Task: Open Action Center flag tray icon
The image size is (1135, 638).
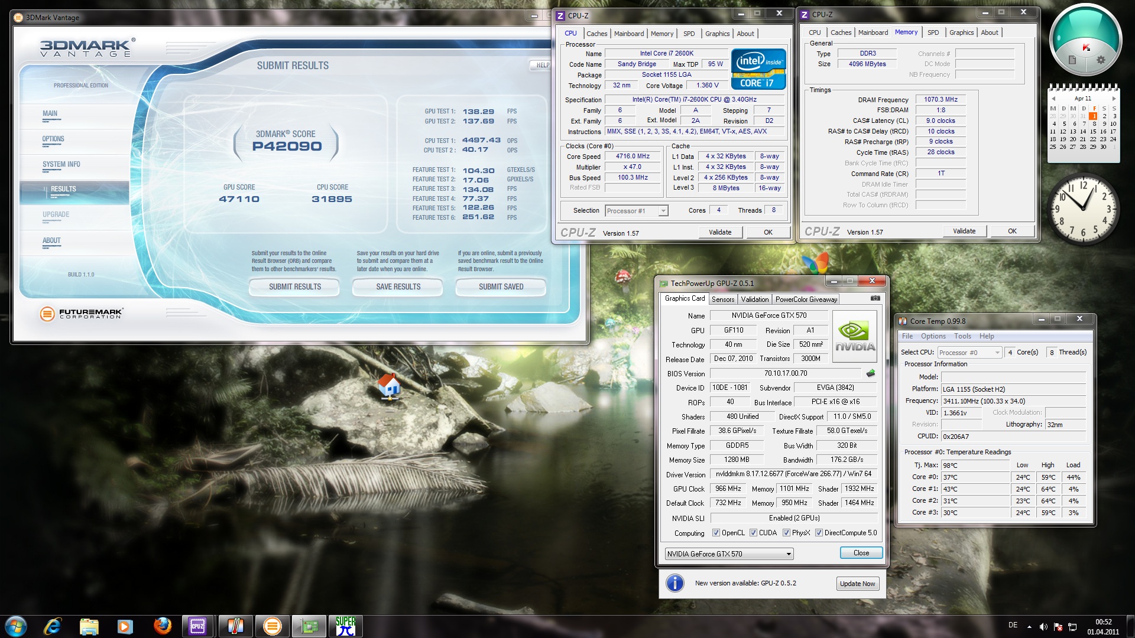Action: point(1058,627)
